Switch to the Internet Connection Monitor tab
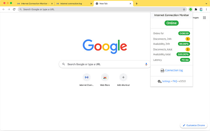 click(x=35, y=4)
